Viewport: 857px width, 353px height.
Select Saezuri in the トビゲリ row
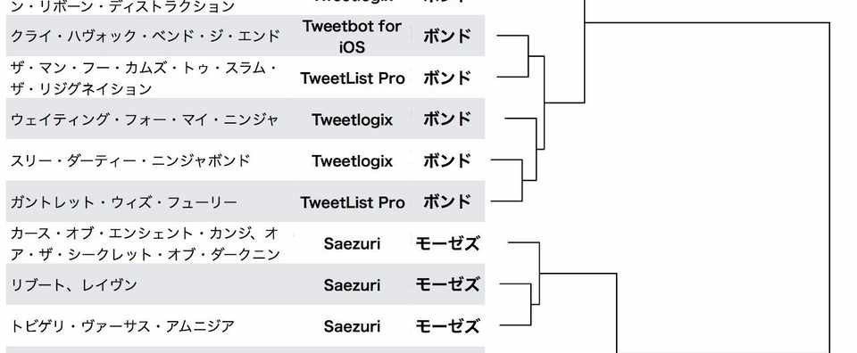tap(352, 326)
